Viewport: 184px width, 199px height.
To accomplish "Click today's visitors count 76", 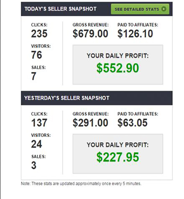I will click(36, 55).
